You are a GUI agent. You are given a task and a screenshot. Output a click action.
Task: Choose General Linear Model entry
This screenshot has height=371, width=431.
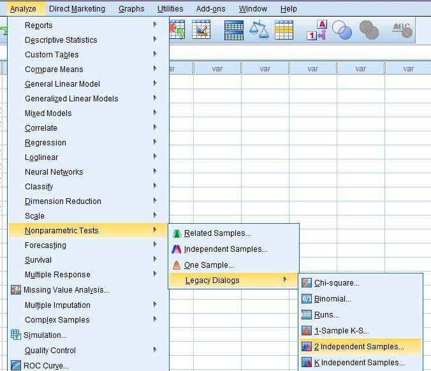[89, 84]
